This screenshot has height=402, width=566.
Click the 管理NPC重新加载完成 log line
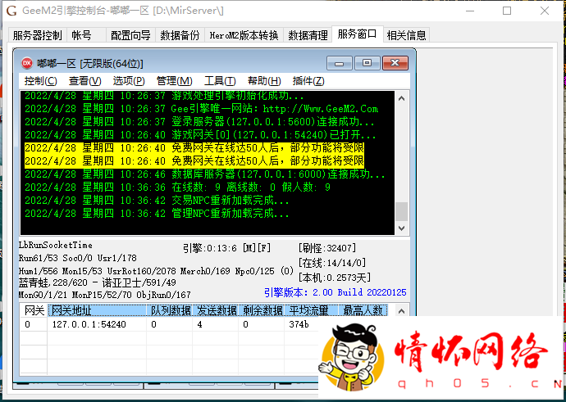[x=157, y=214]
